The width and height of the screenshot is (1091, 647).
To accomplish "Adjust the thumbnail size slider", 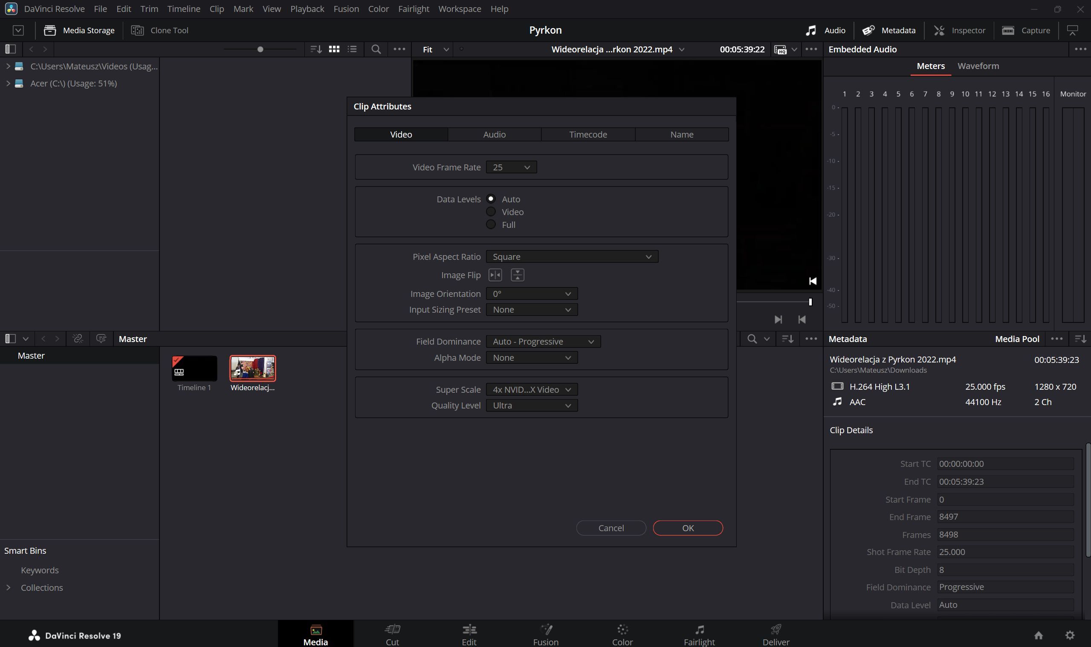I will tap(260, 49).
